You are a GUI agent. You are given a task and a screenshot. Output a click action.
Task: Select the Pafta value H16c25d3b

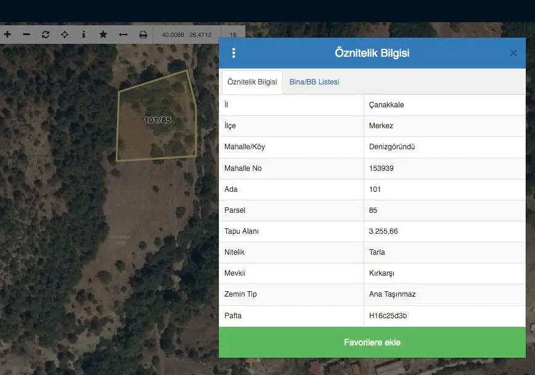(x=388, y=316)
